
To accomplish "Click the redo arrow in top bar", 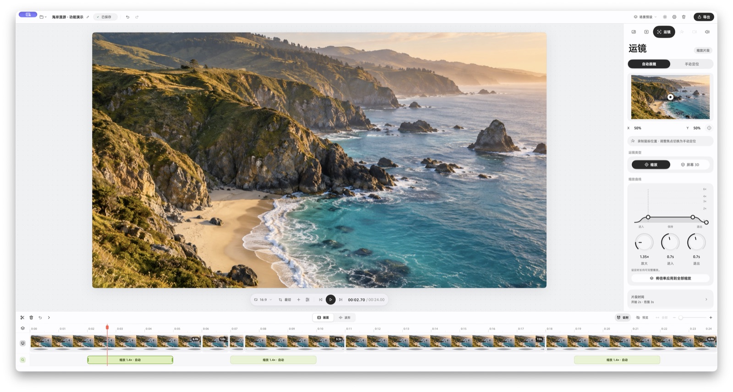I will [x=137, y=17].
